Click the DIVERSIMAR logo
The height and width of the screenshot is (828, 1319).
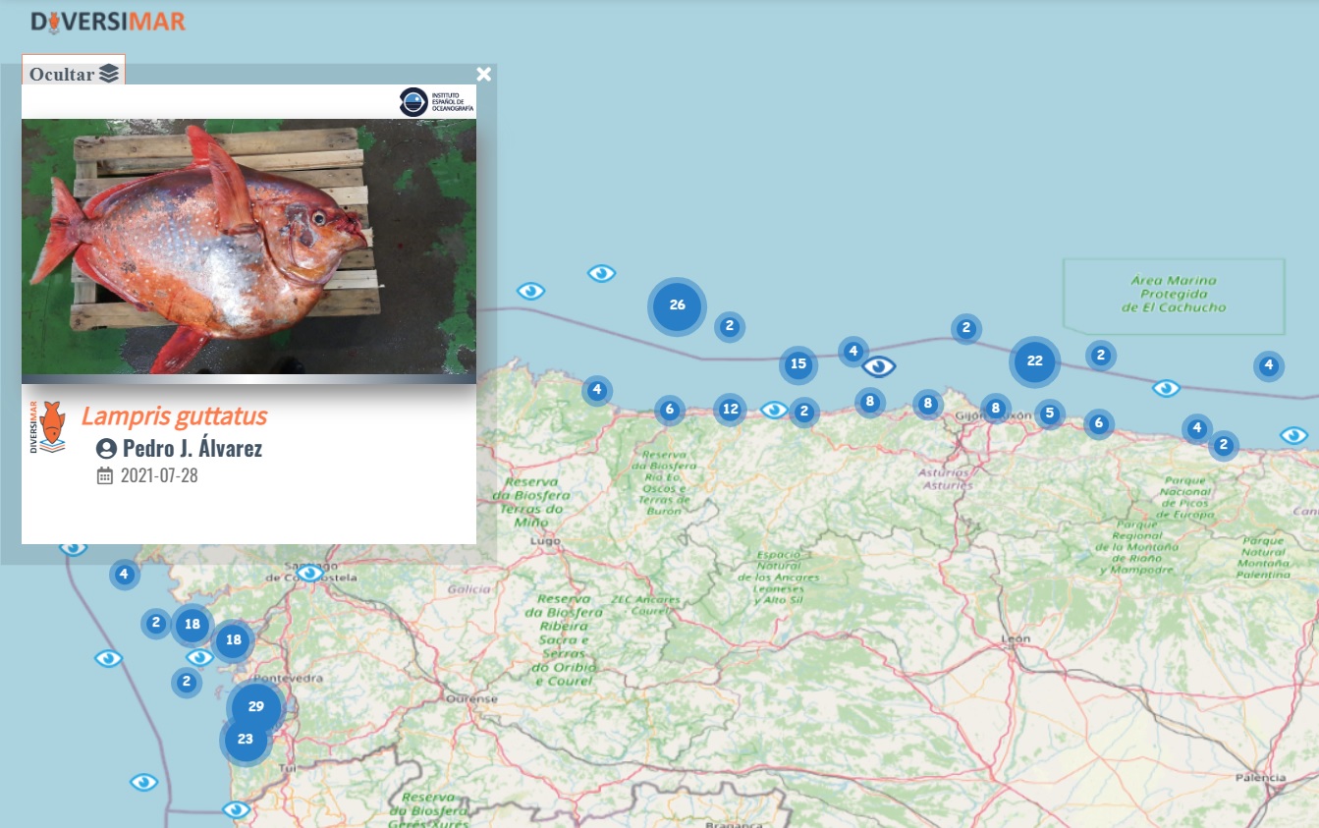point(108,21)
